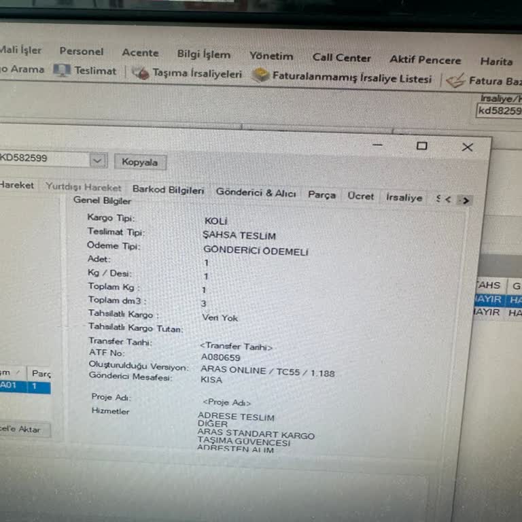522x522 pixels.
Task: Switch to the Yurtdışı Hareket tab
Action: point(84,187)
